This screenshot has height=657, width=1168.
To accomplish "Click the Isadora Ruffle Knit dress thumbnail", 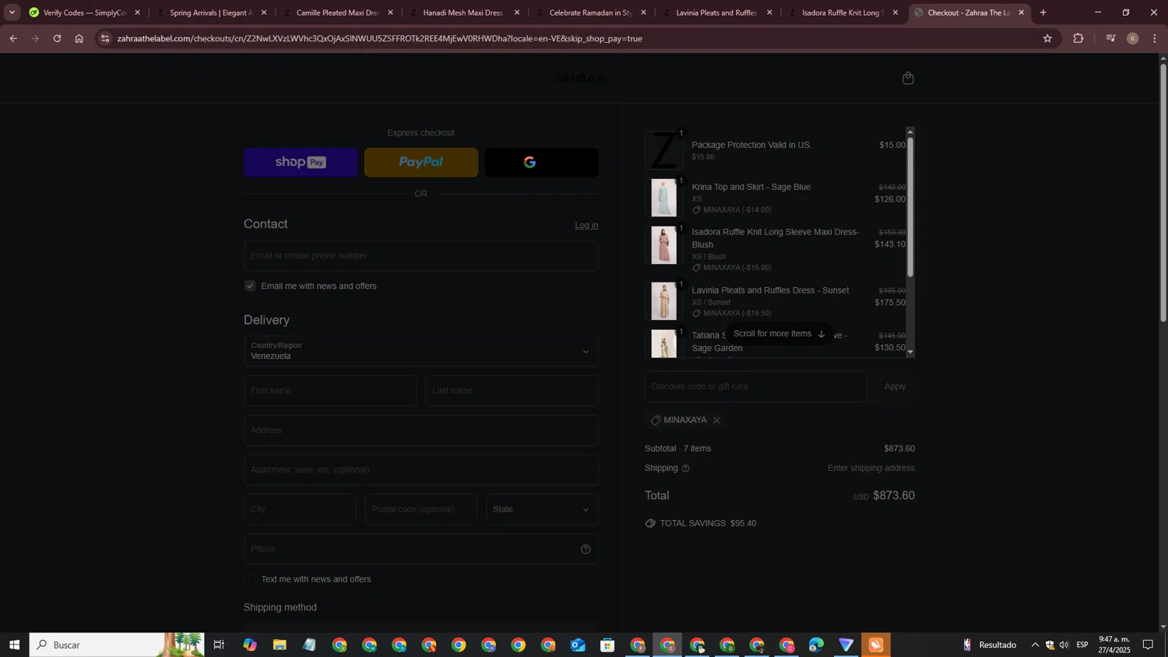I will point(663,245).
